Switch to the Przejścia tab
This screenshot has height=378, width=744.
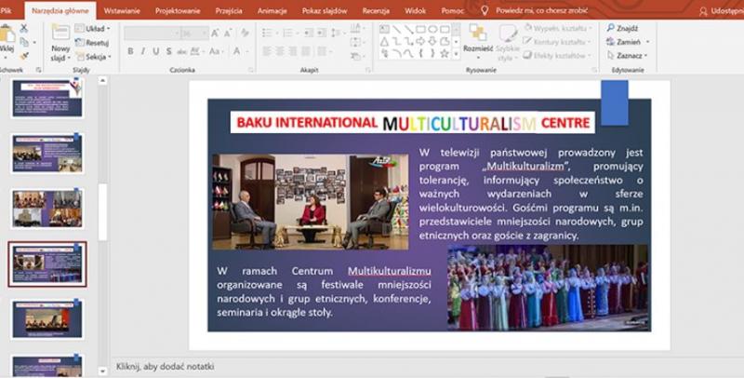pyautogui.click(x=229, y=10)
